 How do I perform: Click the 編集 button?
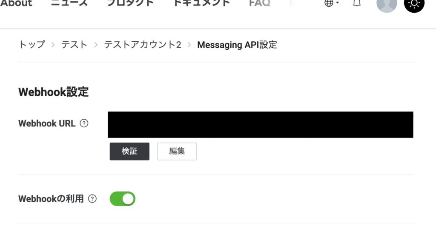point(177,152)
